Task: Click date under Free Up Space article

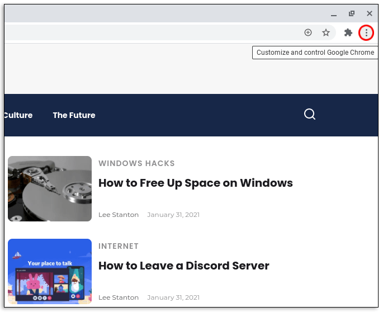Action: coord(173,215)
